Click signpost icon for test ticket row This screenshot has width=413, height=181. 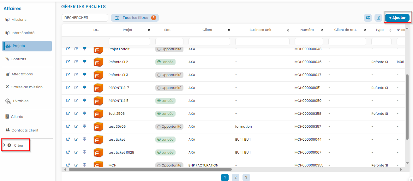[x=85, y=139]
